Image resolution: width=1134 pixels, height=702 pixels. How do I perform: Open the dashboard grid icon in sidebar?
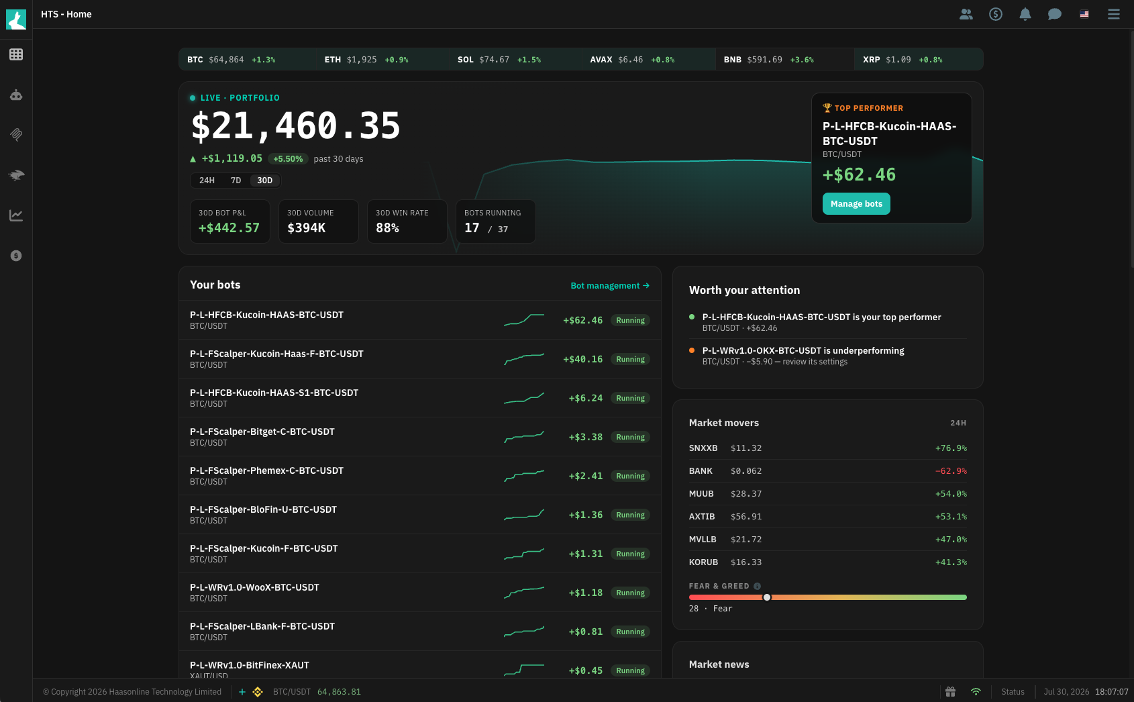pyautogui.click(x=16, y=54)
